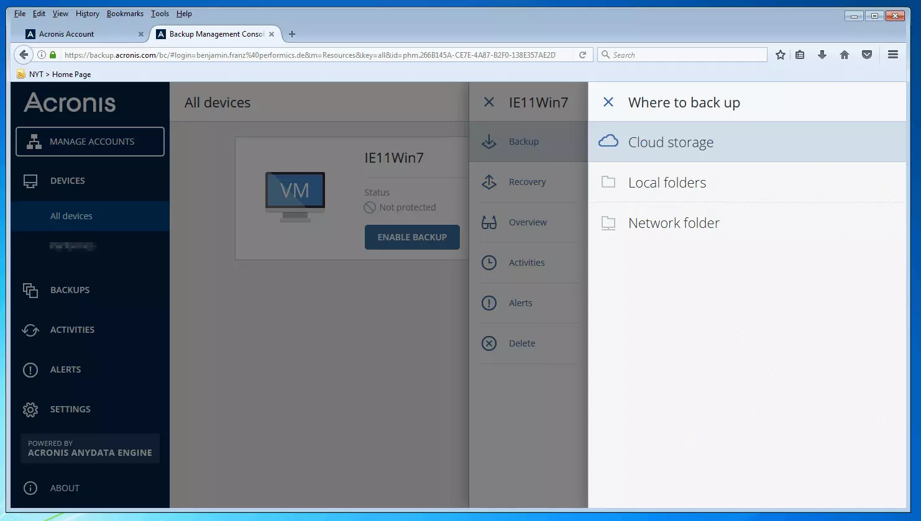Show bookmarks list icon
The height and width of the screenshot is (521, 921).
point(800,55)
